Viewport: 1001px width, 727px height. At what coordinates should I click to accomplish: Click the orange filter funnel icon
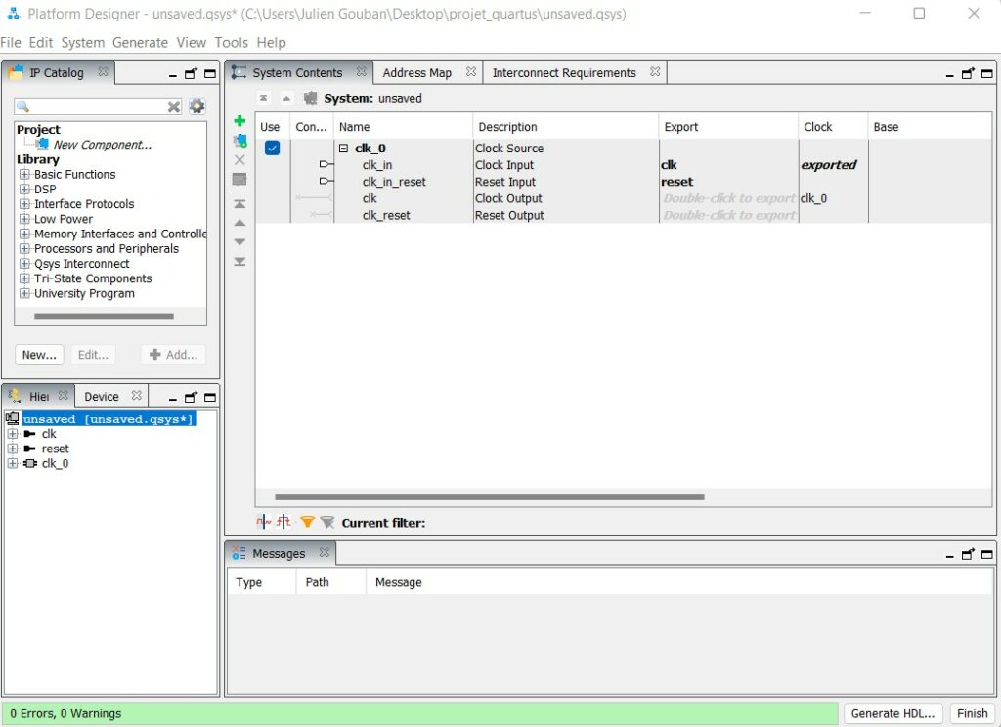click(307, 523)
